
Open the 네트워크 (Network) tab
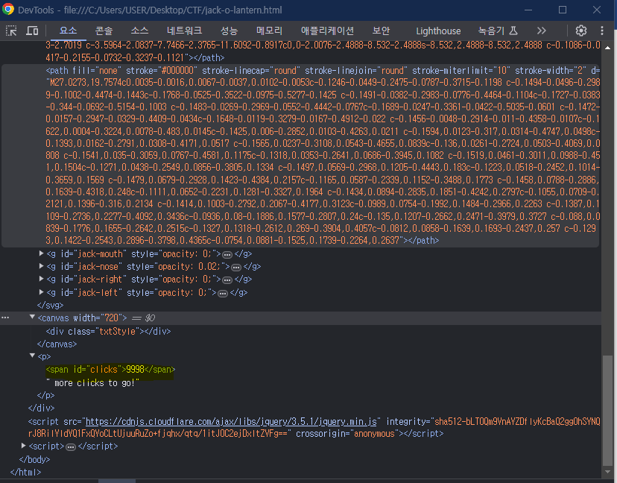[x=184, y=31]
